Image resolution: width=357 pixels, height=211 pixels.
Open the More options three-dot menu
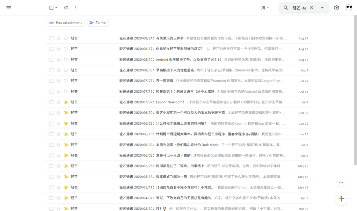pos(76,8)
